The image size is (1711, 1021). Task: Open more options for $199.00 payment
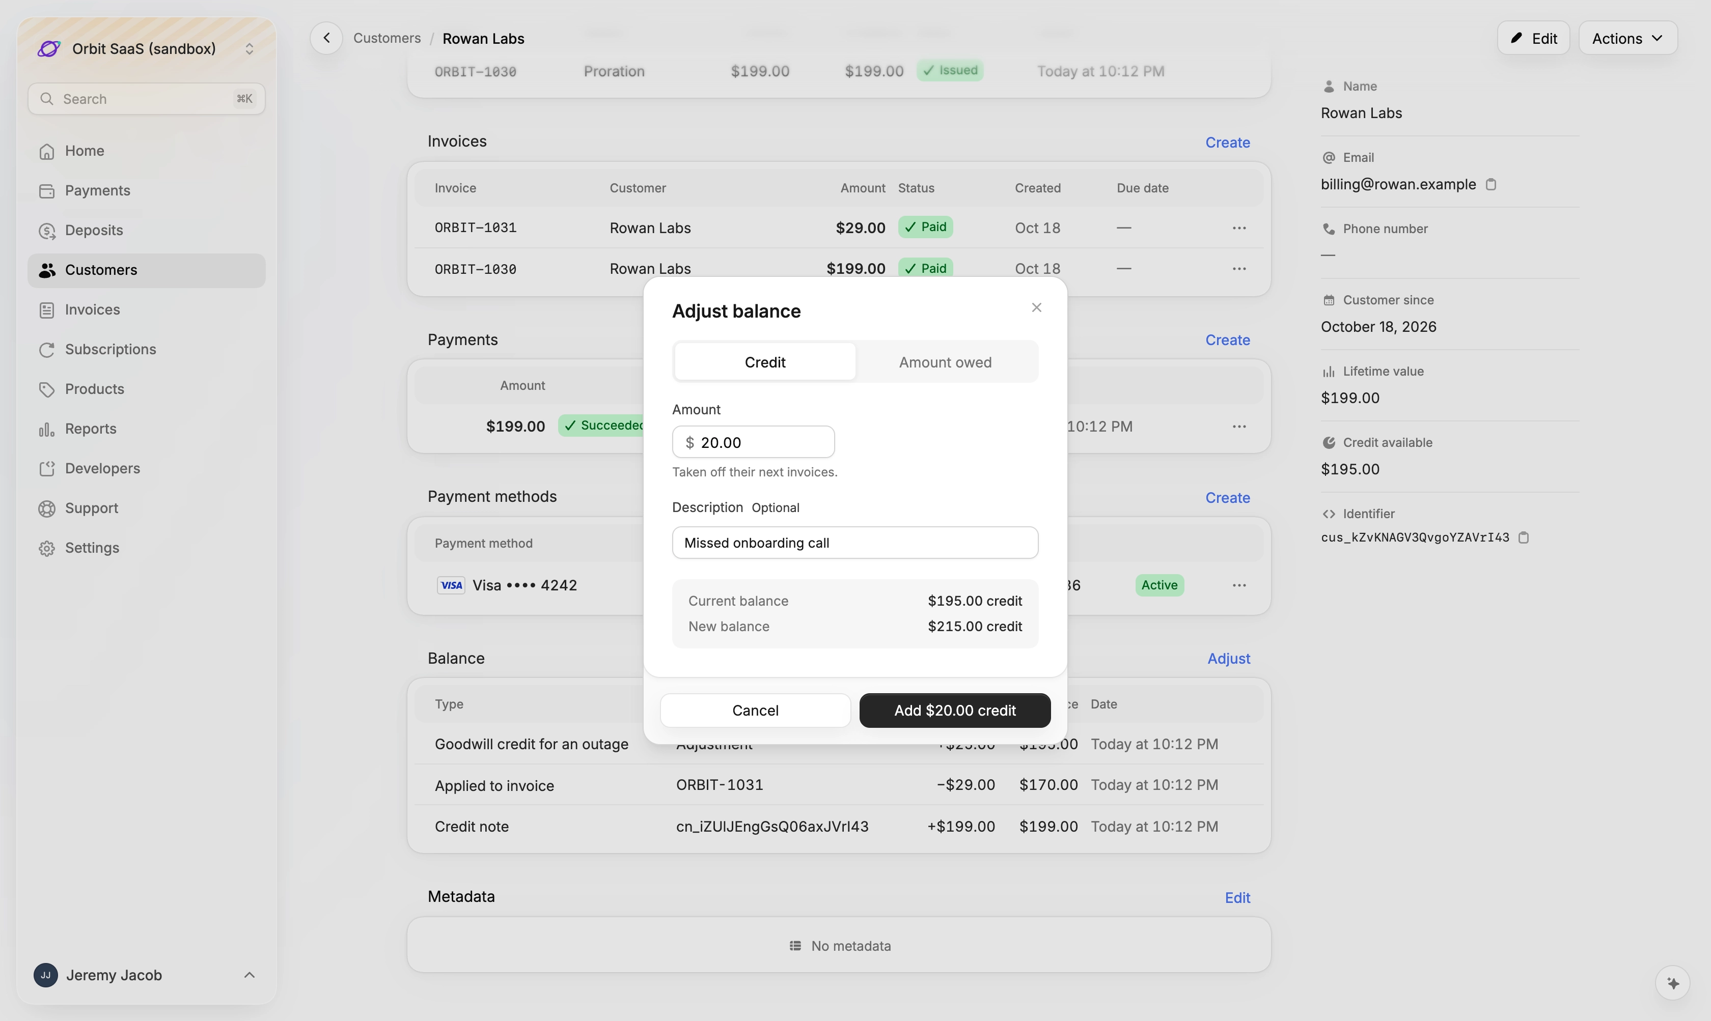click(1239, 427)
